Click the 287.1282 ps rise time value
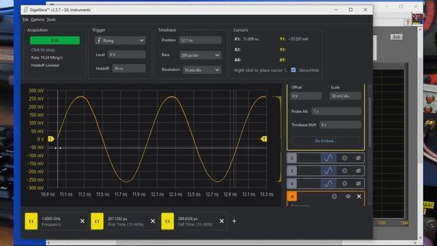The image size is (437, 246). click(117, 219)
